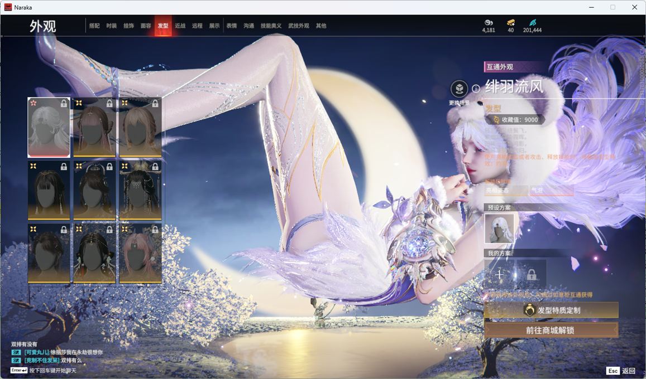
Task: Open 发型特质定制 customization
Action: tap(551, 310)
